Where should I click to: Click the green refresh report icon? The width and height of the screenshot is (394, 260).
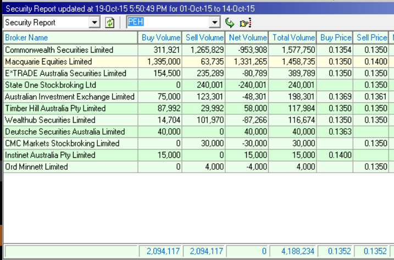(109, 23)
